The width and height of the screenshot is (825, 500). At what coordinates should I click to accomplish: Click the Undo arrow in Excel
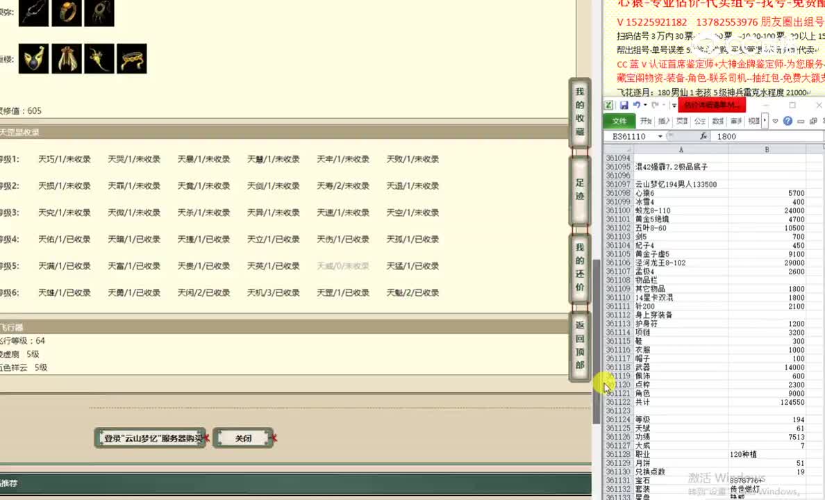pyautogui.click(x=637, y=106)
